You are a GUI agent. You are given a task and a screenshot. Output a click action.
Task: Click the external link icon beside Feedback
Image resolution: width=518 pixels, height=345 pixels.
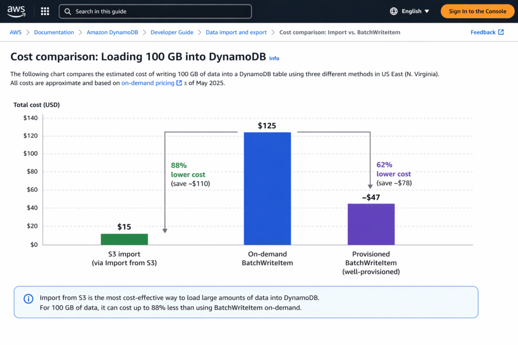[500, 32]
